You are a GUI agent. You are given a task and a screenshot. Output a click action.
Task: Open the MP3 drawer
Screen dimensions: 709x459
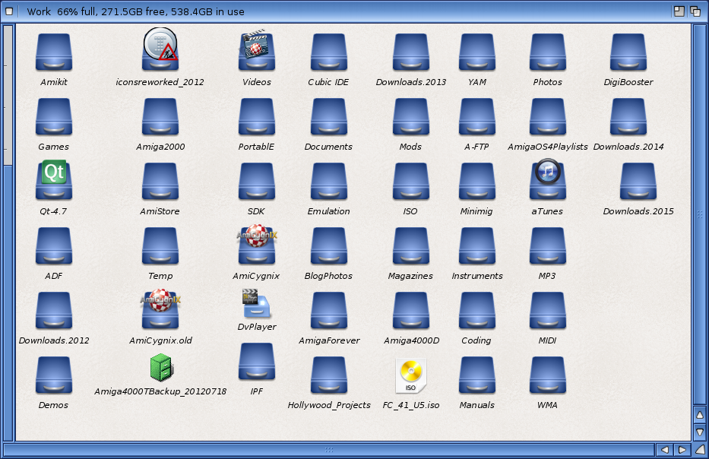point(548,246)
